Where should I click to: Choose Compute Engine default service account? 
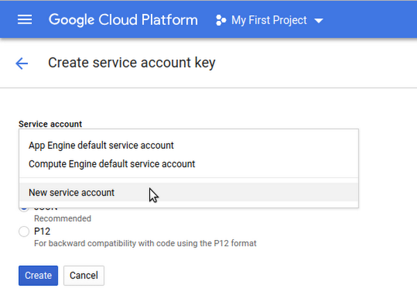(x=189, y=164)
